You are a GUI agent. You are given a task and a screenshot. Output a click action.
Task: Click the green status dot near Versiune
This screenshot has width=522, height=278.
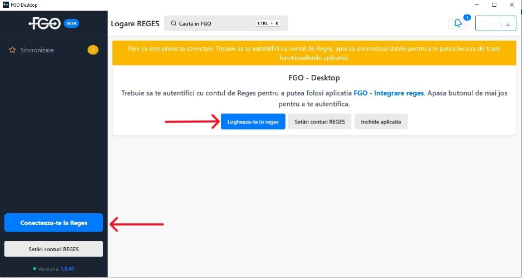click(35, 269)
